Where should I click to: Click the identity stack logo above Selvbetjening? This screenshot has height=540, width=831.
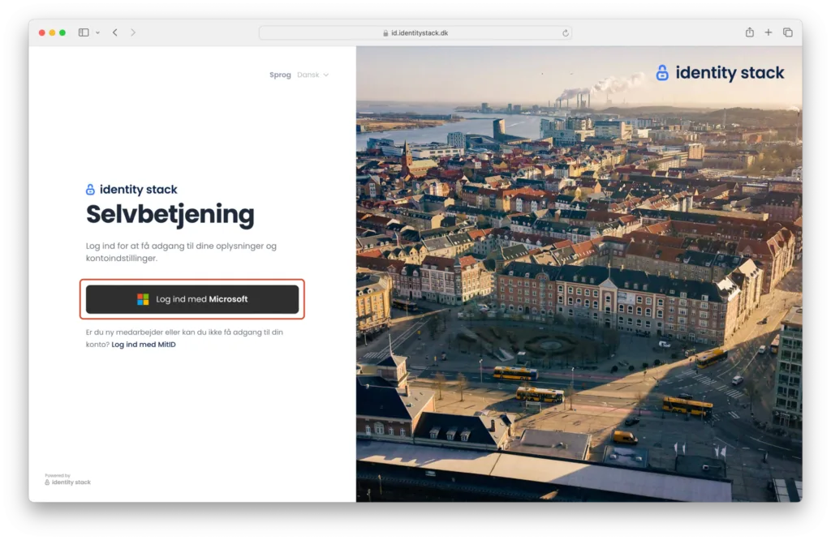pyautogui.click(x=131, y=189)
